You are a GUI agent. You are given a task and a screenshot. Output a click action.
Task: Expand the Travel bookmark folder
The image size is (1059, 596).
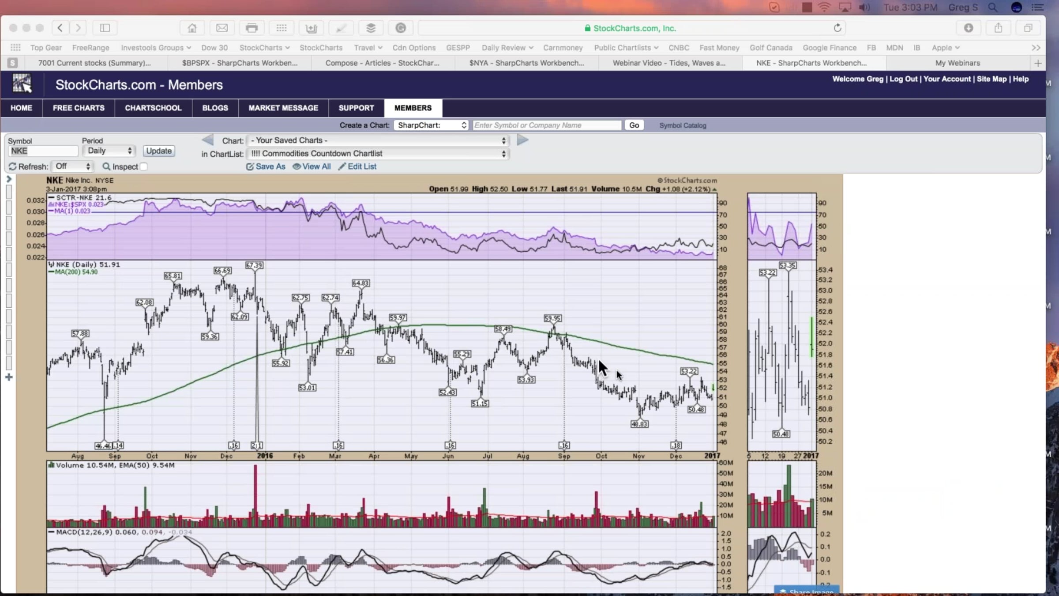(368, 48)
